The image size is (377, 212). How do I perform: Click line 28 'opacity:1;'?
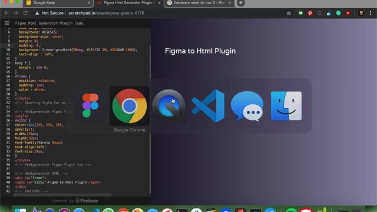(x=25, y=130)
